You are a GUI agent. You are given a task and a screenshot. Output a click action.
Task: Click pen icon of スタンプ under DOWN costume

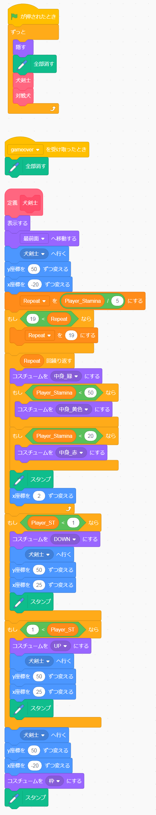[19, 602]
